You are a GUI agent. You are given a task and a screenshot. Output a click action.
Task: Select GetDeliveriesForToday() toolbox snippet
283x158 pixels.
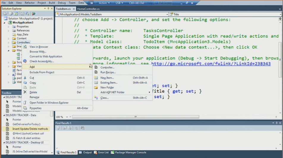(26, 124)
